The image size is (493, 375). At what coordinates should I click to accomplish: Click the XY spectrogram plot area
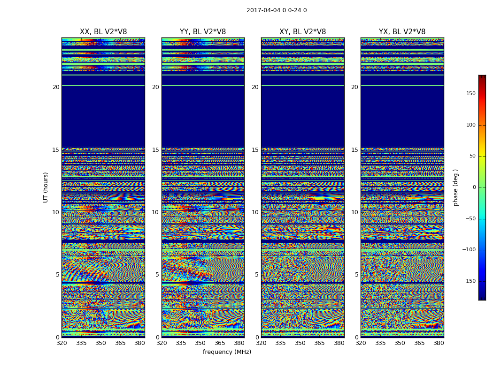302,187
